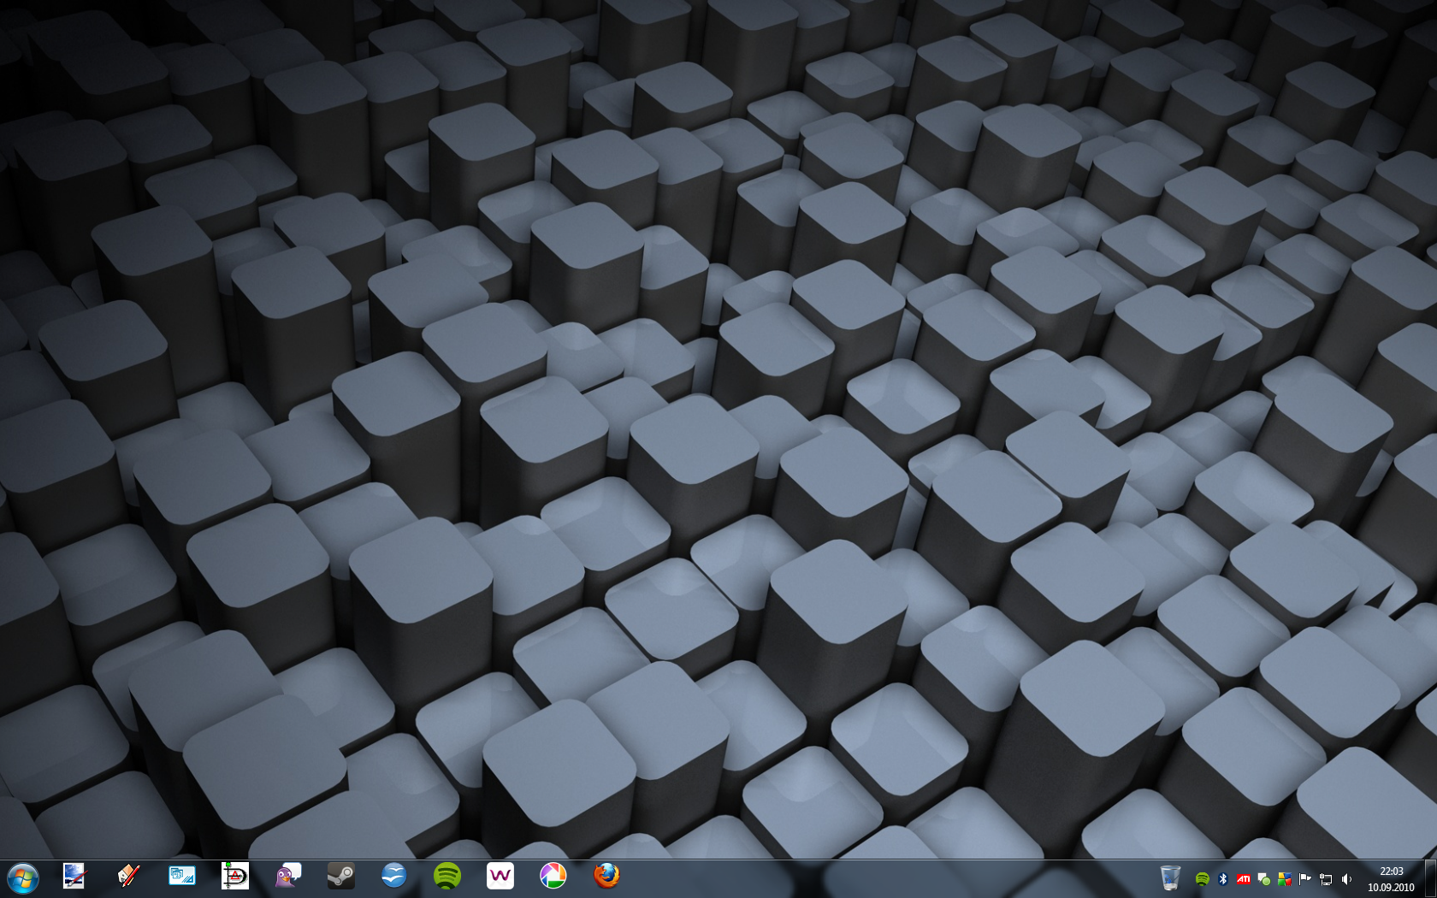Viewport: 1437px width, 898px height.
Task: Open the volume speaker tray icon
Action: [x=1346, y=879]
